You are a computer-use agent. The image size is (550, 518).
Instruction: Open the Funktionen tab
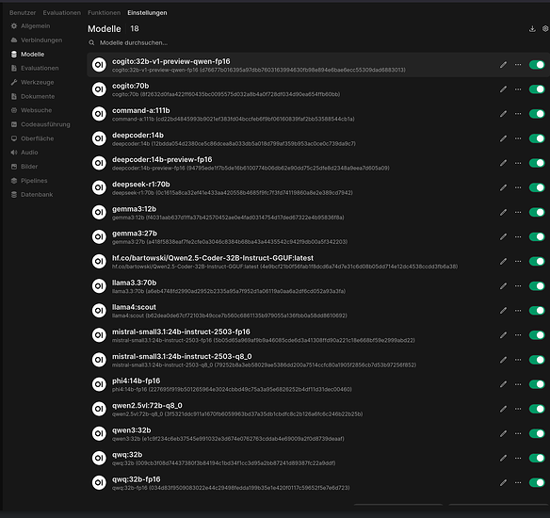104,12
